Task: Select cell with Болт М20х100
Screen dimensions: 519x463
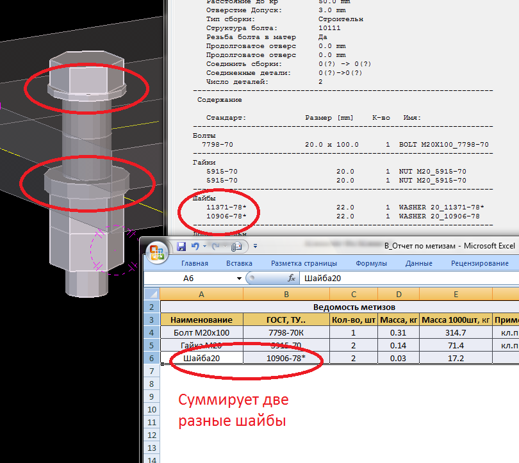Action: 201,332
